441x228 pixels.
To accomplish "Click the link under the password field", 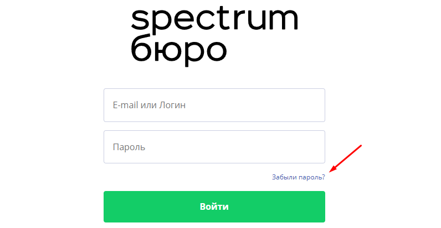I will (298, 177).
